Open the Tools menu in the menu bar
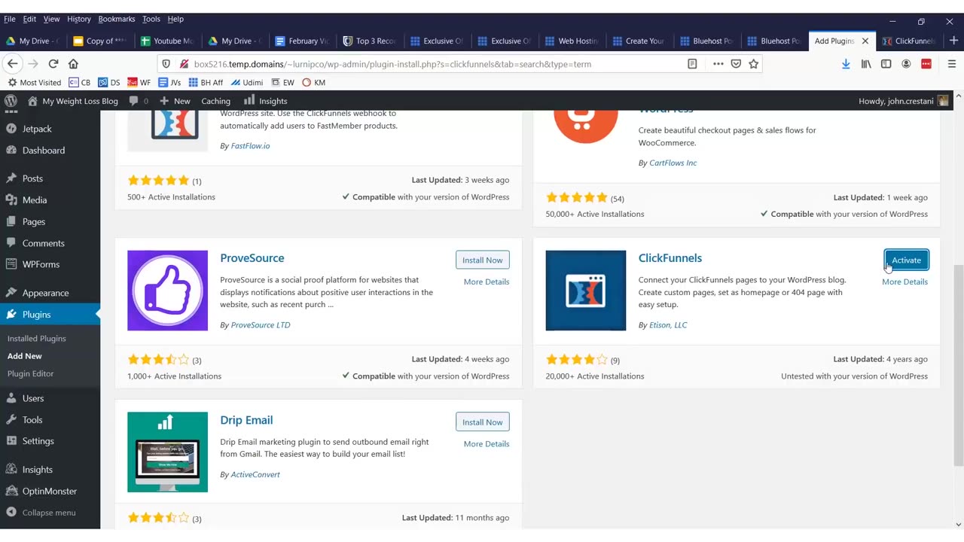The height and width of the screenshot is (542, 964). point(151,19)
